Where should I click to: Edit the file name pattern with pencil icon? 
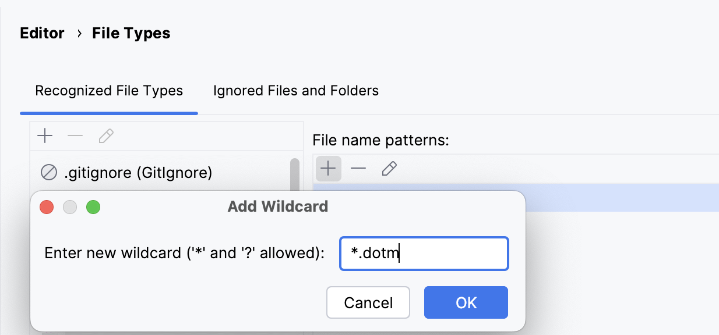[389, 169]
